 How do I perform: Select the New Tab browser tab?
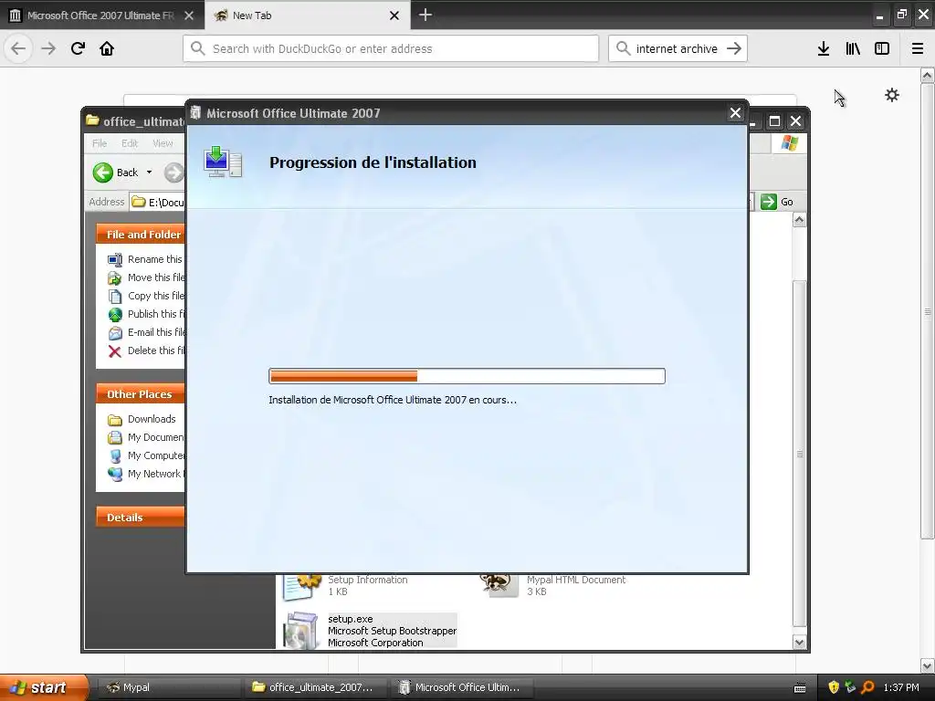point(307,16)
